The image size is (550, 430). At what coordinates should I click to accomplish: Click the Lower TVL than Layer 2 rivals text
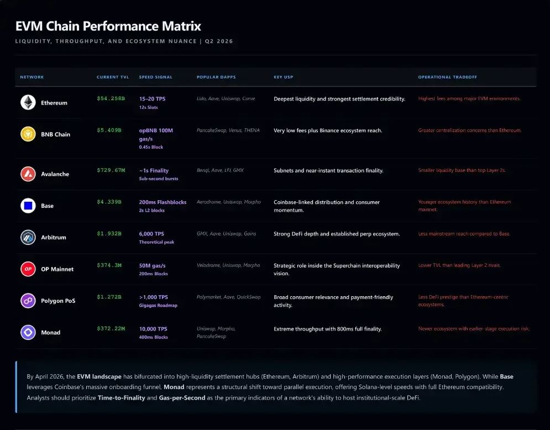click(x=459, y=265)
